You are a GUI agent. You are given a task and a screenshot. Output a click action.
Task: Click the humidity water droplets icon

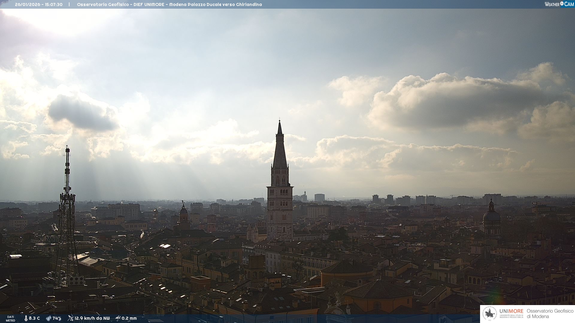(x=49, y=318)
